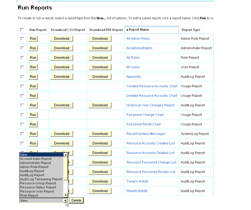Open Resource Password Change List link
The width and height of the screenshot is (251, 210).
[x=151, y=162]
